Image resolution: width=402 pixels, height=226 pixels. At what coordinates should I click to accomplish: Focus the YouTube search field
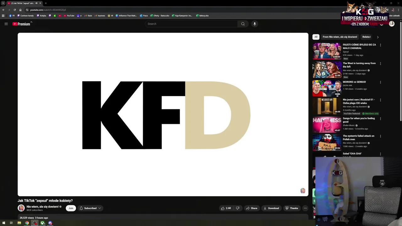(x=192, y=24)
